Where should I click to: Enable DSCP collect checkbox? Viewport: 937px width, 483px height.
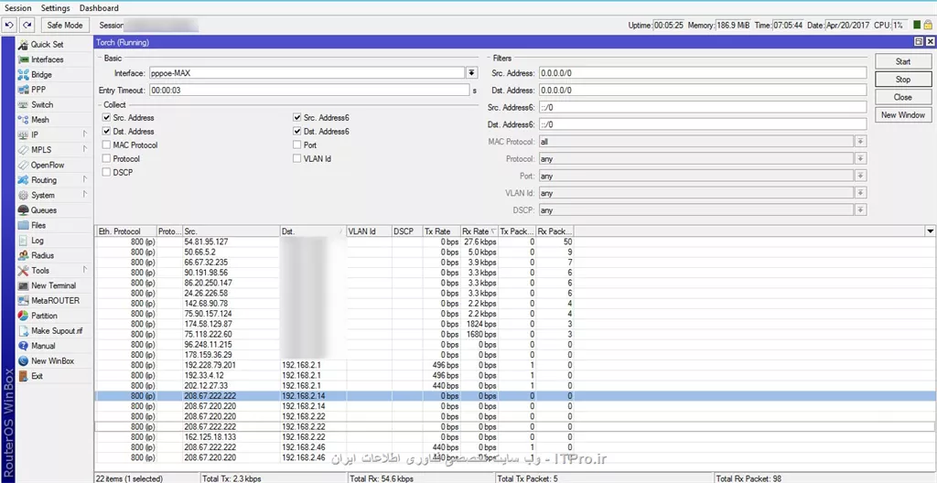tap(106, 172)
